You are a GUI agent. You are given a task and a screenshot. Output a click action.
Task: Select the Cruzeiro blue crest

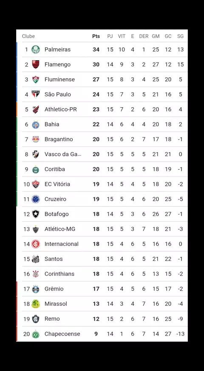pyautogui.click(x=36, y=199)
